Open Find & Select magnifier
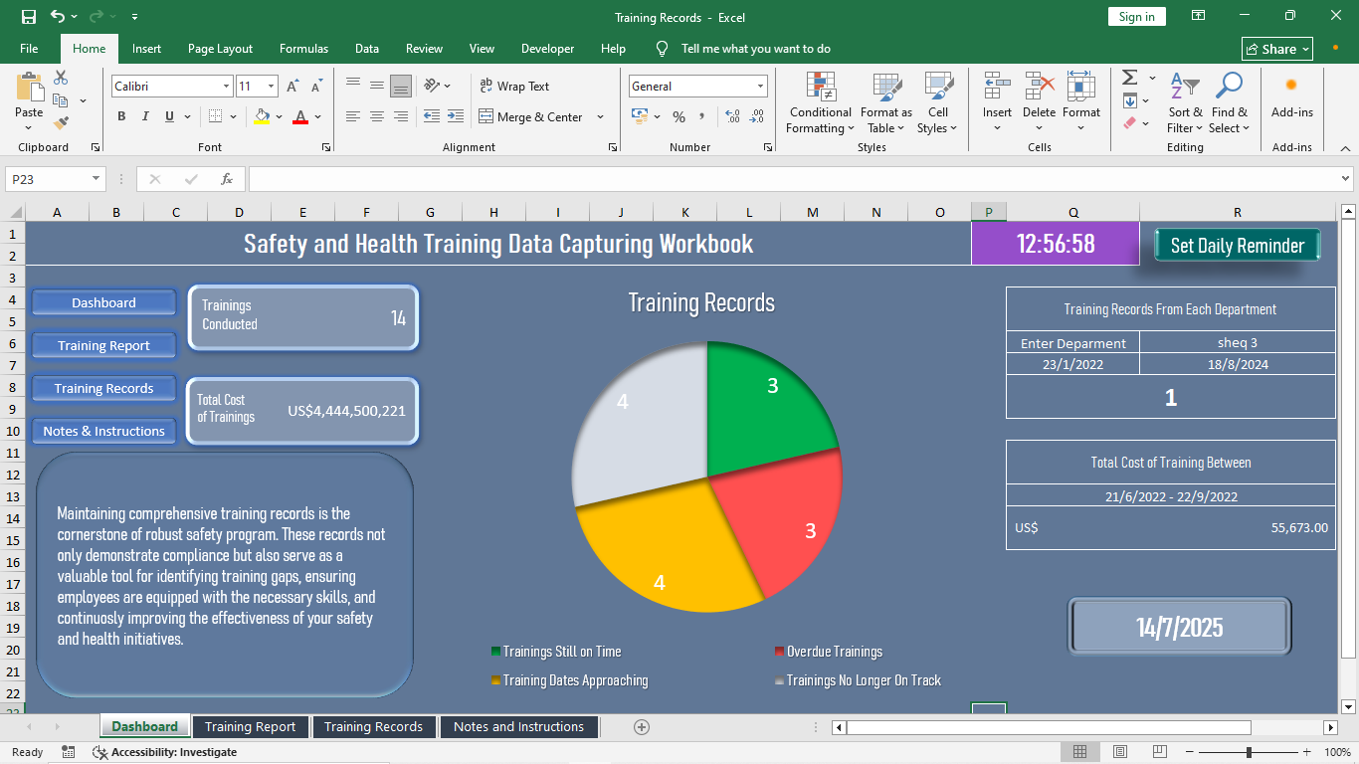This screenshot has width=1359, height=764. coord(1229,87)
